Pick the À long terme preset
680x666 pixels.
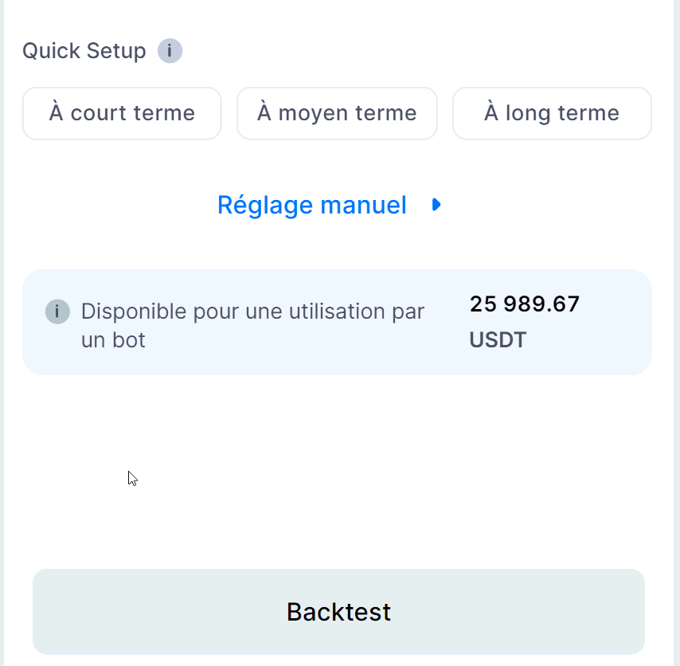[552, 113]
